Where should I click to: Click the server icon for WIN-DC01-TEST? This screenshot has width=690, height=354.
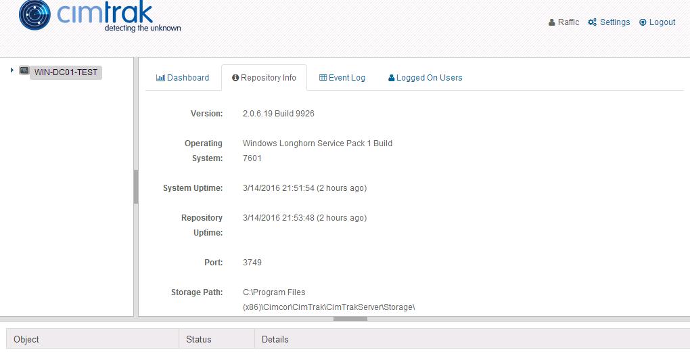24,71
